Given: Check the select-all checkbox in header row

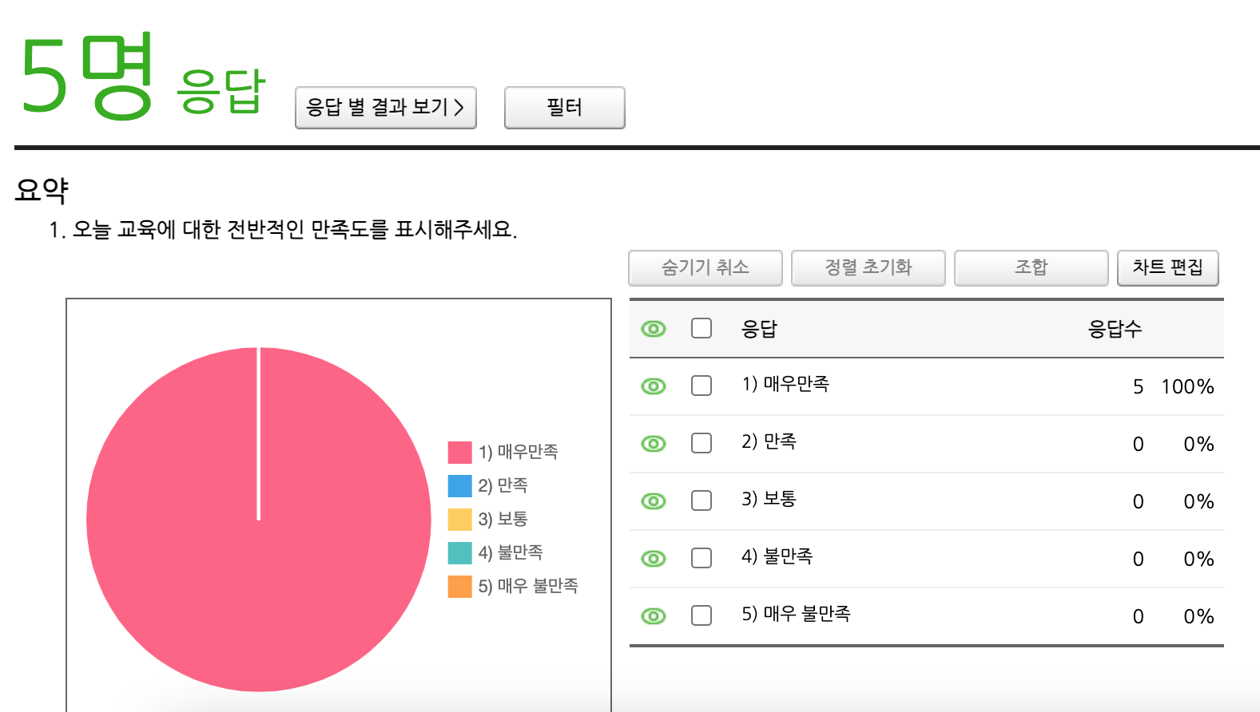Looking at the screenshot, I should tap(702, 328).
